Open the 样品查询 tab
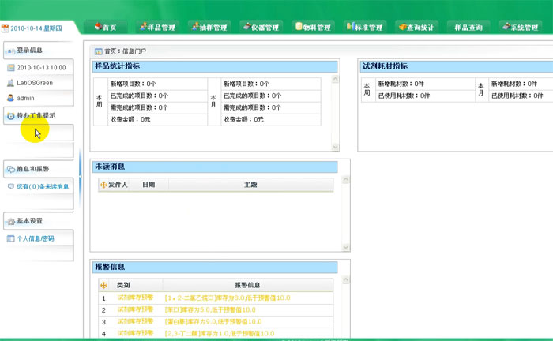This screenshot has height=341, width=553. pyautogui.click(x=468, y=27)
